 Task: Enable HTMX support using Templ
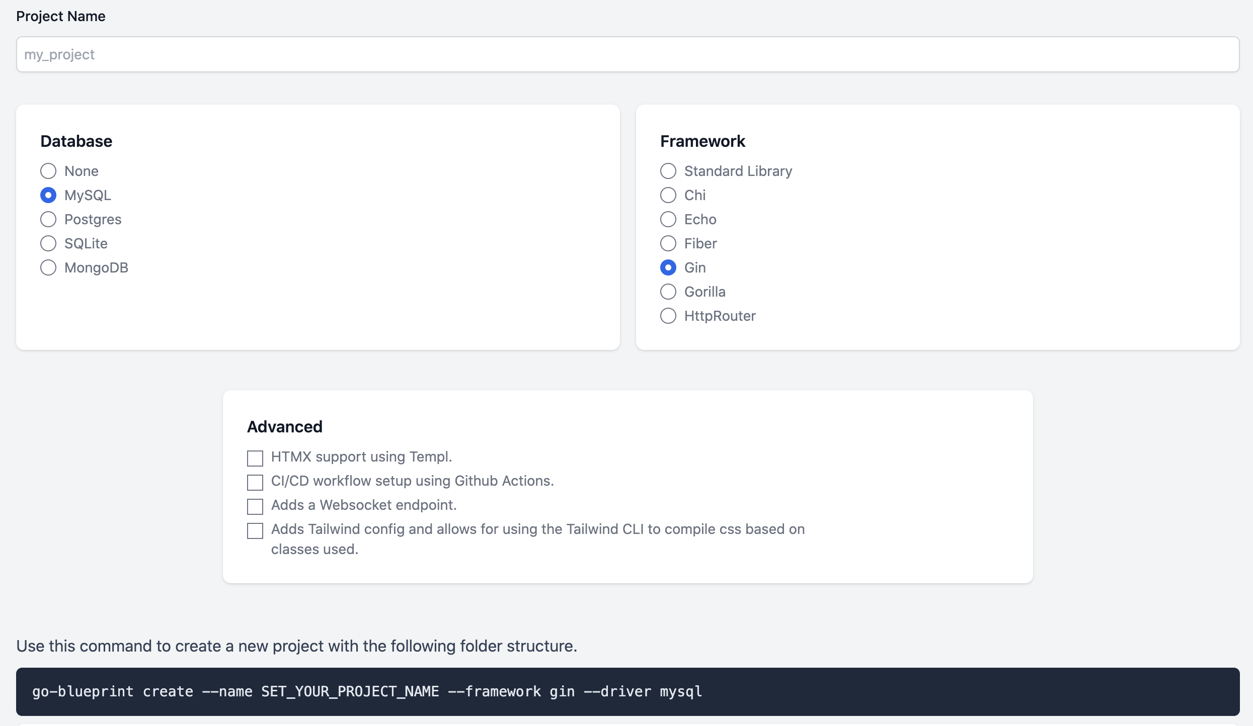[255, 458]
